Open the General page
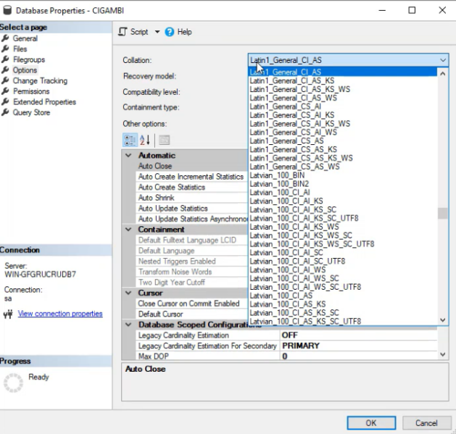This screenshot has width=456, height=434. pos(25,38)
